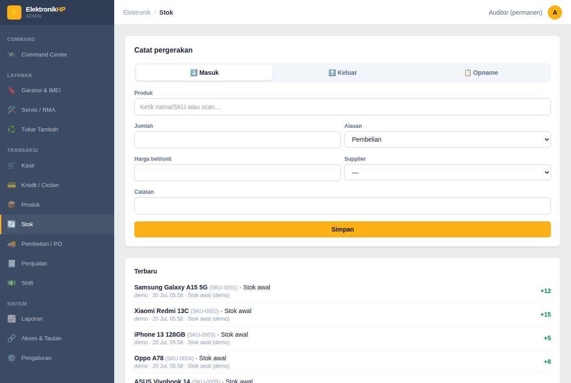Click the Shift money icon
This screenshot has height=383, width=571.
coord(12,283)
